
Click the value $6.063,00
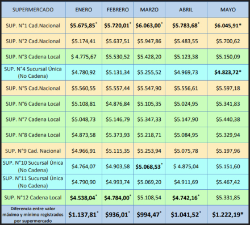[148, 26]
